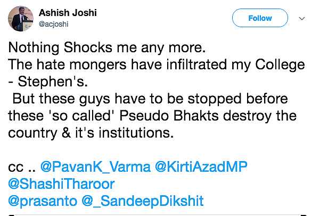Click the Ashish Joshi display name
This screenshot has height=216, width=320.
[x=68, y=13]
